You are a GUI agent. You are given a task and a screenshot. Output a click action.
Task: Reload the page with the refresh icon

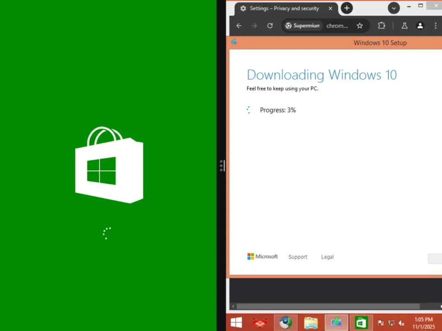point(270,25)
